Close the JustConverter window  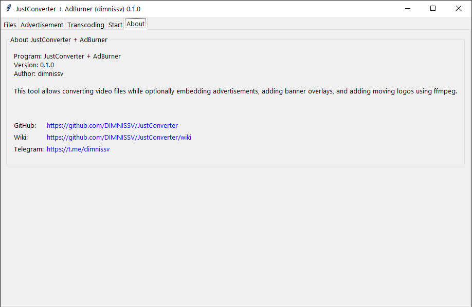tap(459, 8)
